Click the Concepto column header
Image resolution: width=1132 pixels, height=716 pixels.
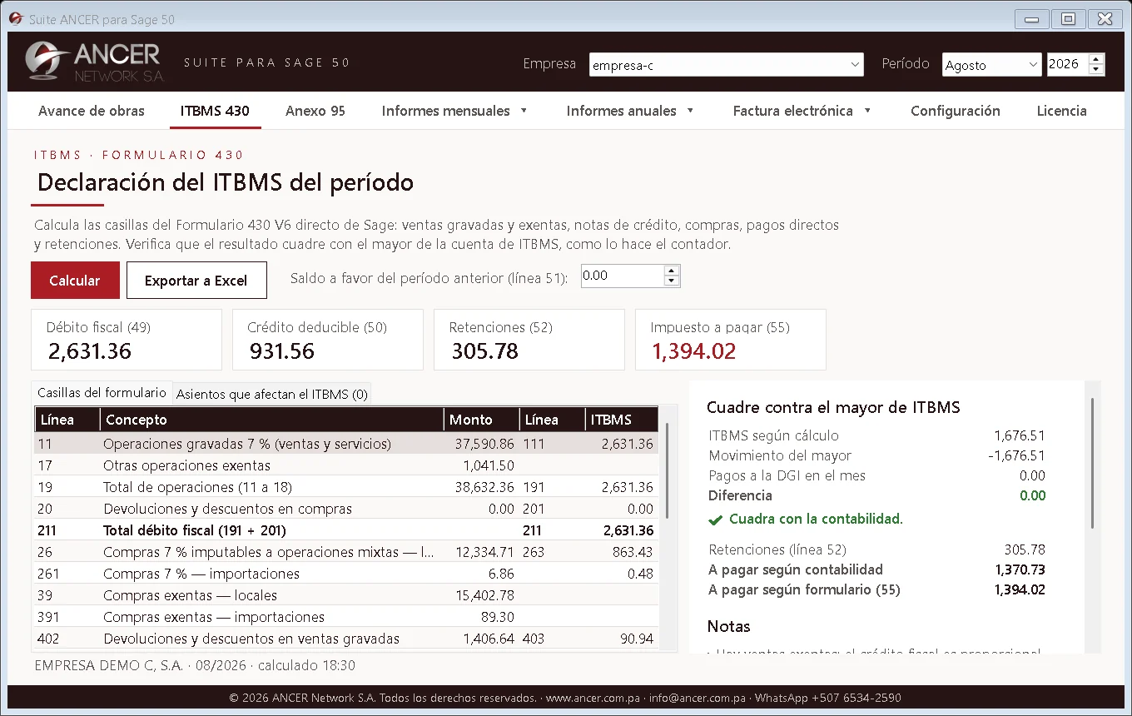point(271,420)
